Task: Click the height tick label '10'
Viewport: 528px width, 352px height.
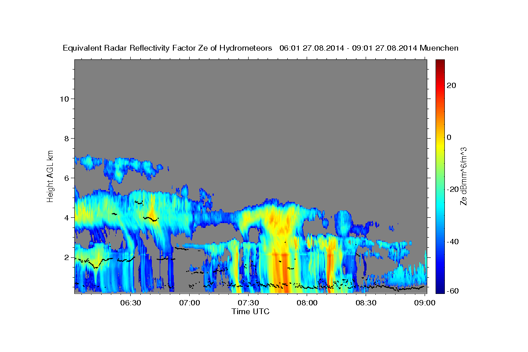Action: pos(65,99)
